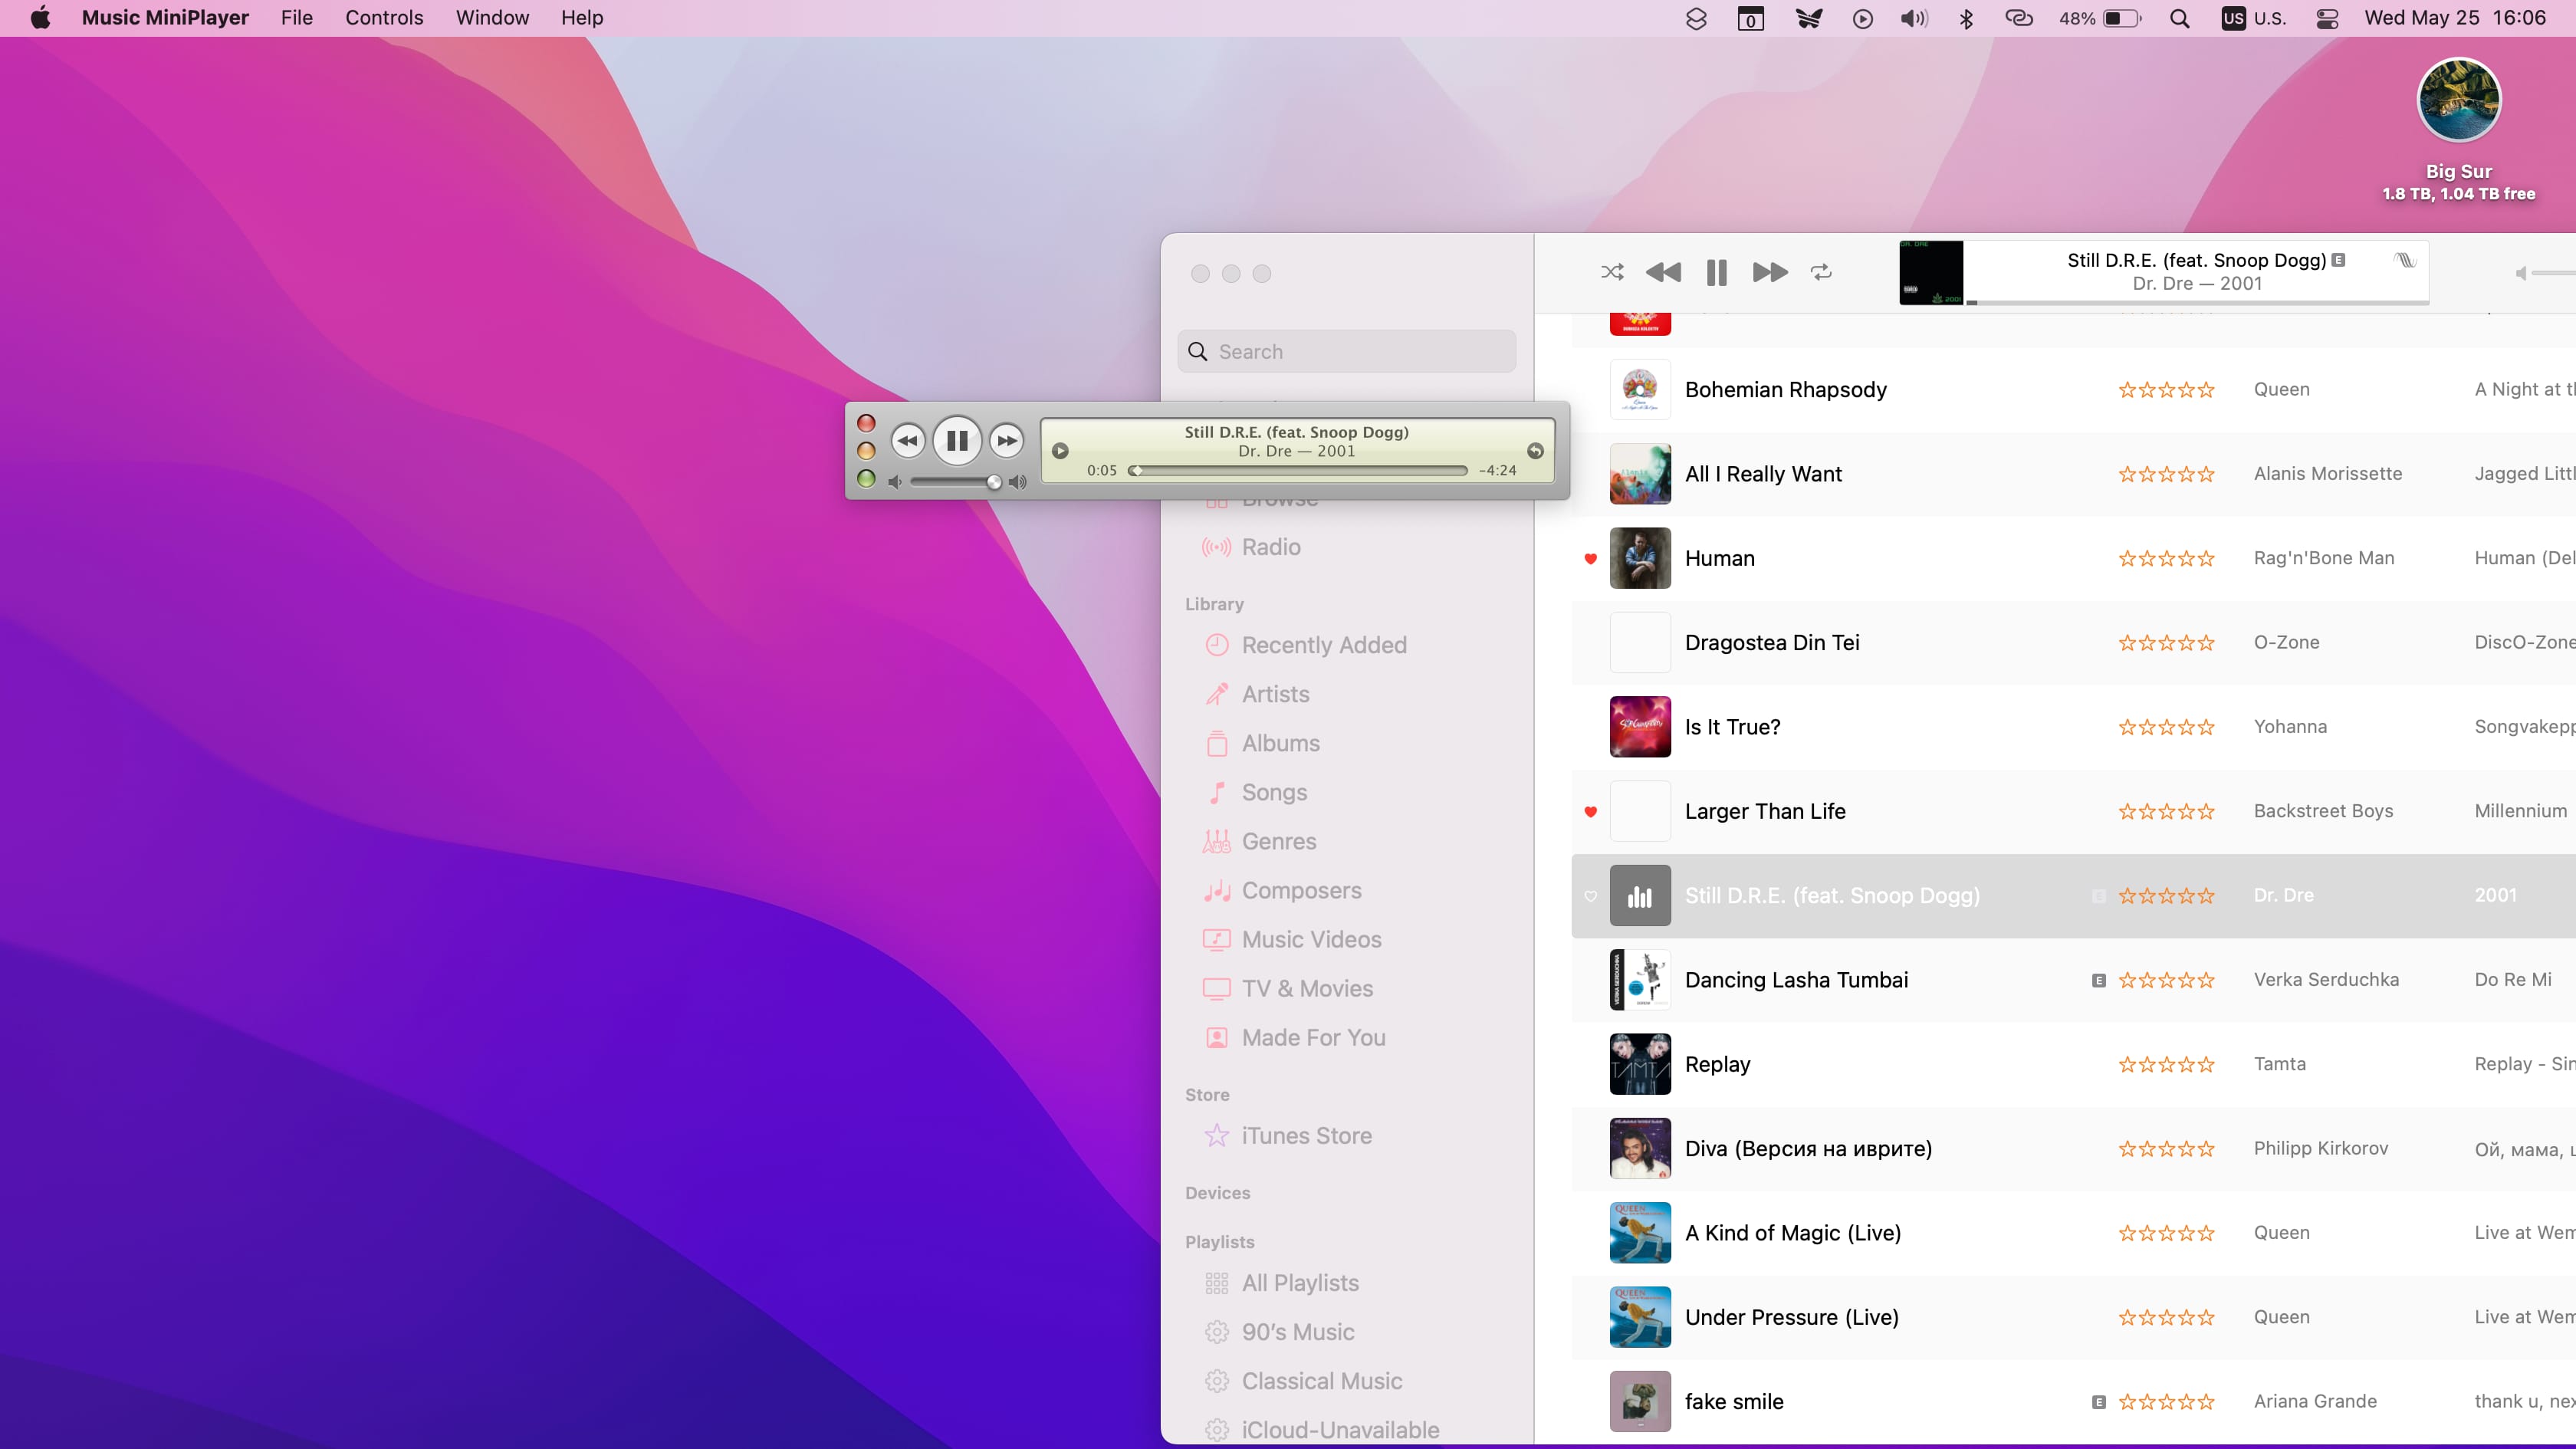Open the Classical Music playlist

click(1303, 1381)
